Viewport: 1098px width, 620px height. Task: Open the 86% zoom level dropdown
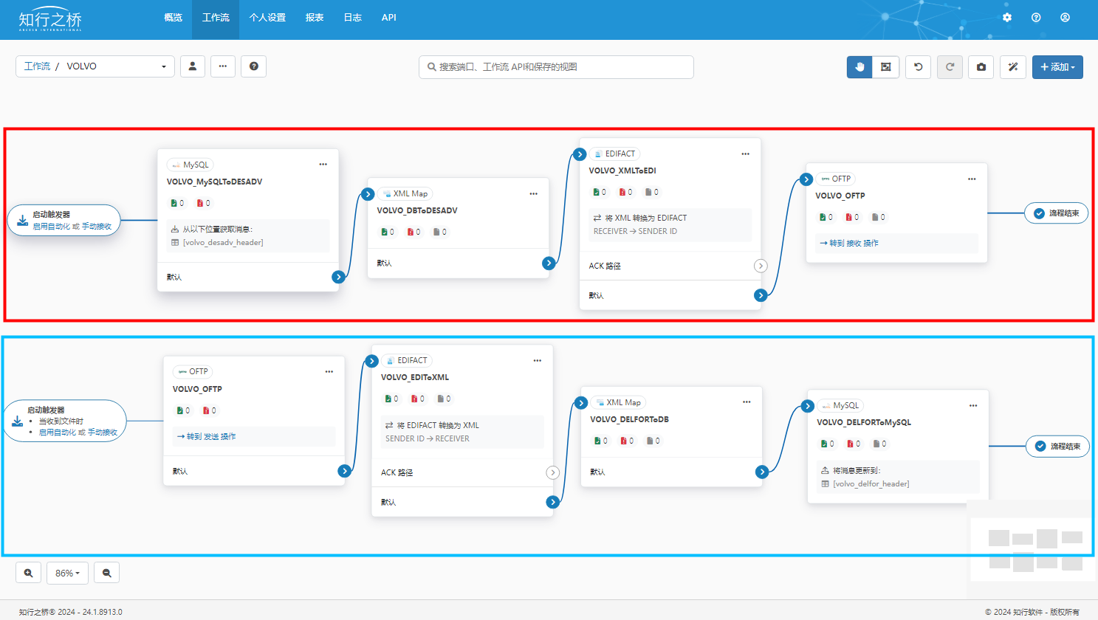[x=67, y=573]
